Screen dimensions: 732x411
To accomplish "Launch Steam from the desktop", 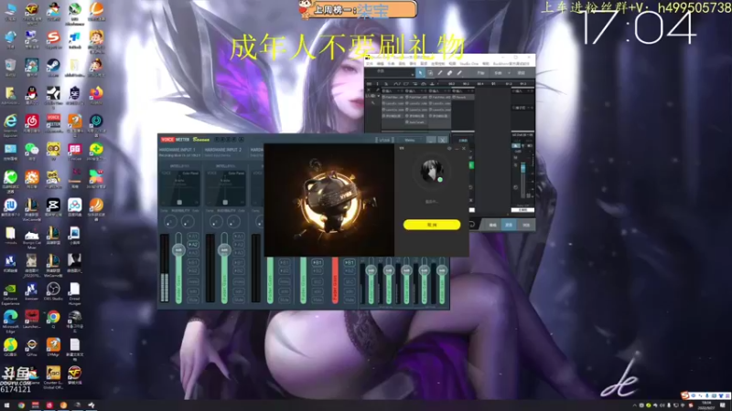I will click(53, 65).
